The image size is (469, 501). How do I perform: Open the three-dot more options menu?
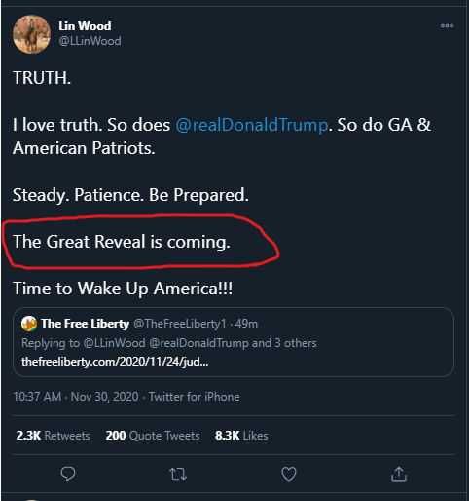pyautogui.click(x=447, y=25)
